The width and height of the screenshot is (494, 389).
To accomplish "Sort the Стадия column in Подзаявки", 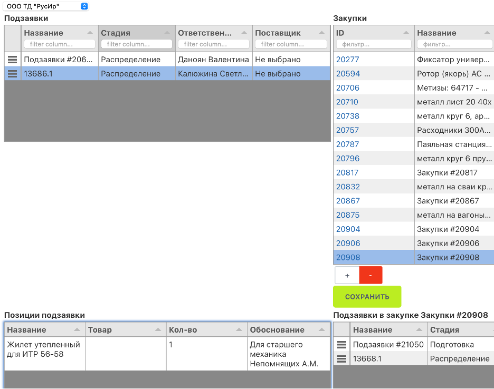I will [x=168, y=32].
